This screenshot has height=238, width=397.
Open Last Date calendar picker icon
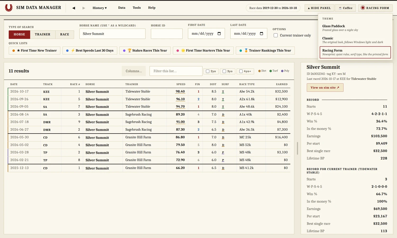click(x=261, y=34)
